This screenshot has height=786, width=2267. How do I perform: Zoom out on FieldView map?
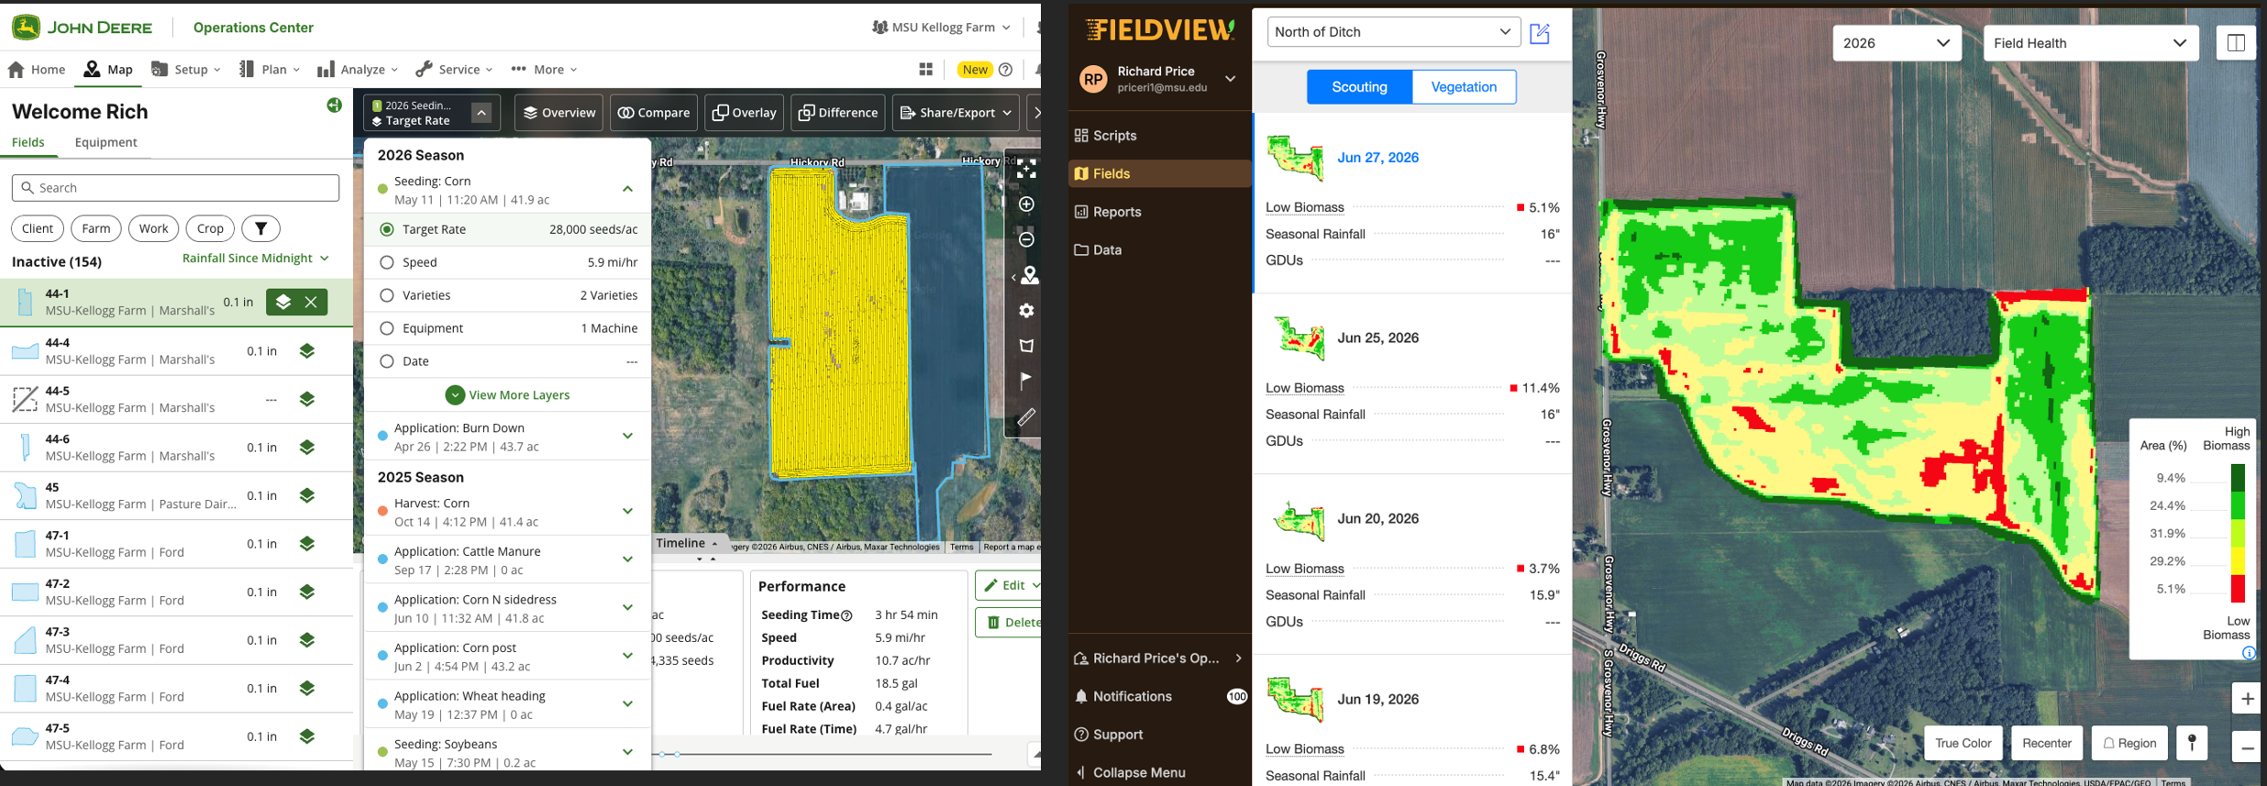coord(2247,748)
